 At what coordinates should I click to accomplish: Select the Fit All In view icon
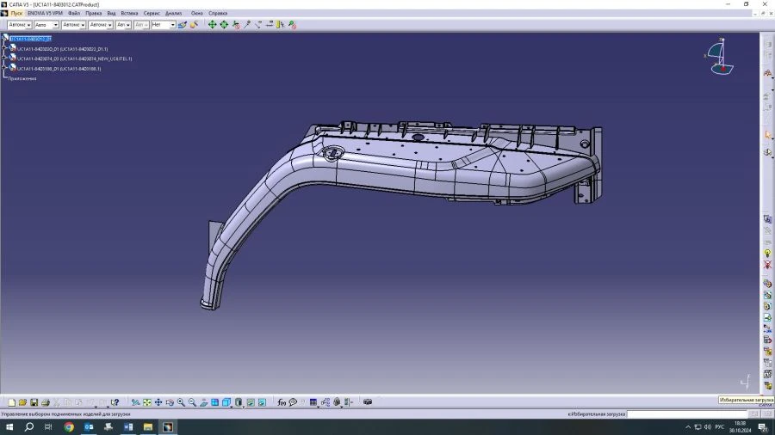click(147, 402)
